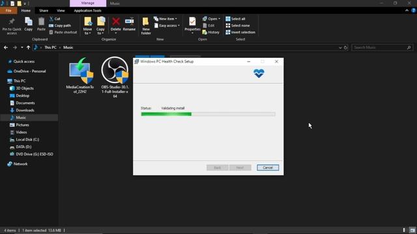Go forward with the Forward arrow
417x234 pixels.
tap(15, 47)
